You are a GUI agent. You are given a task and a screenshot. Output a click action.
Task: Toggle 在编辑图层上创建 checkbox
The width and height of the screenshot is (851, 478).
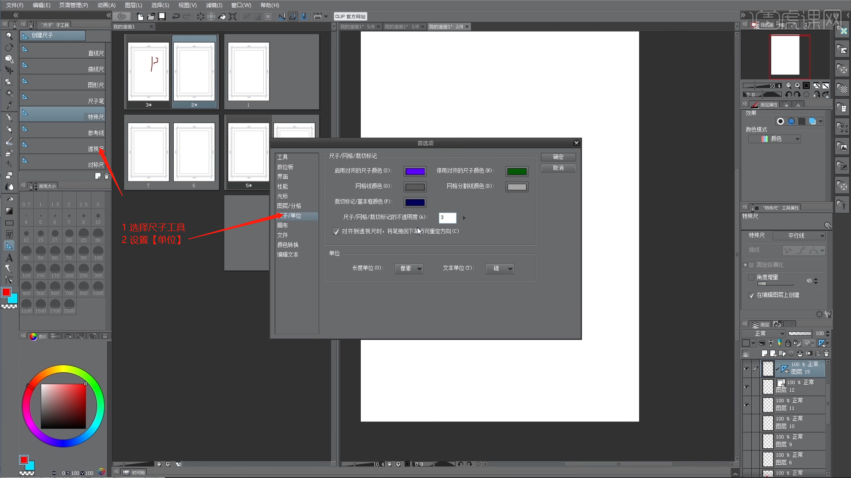coord(751,295)
